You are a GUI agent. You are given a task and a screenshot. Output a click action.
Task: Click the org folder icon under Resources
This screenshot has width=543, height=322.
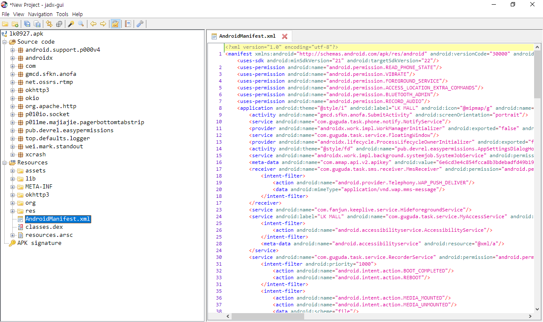(x=20, y=203)
